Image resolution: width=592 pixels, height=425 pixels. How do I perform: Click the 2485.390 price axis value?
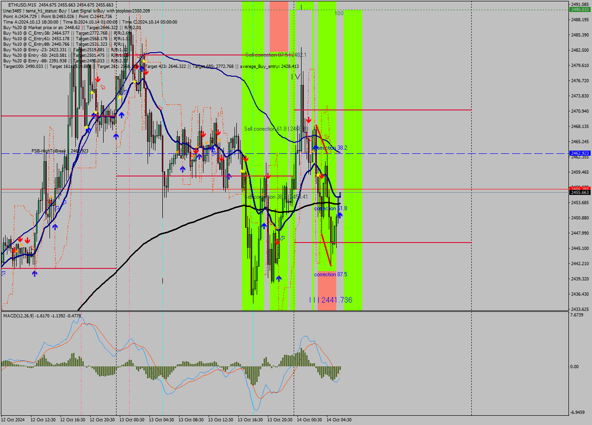click(581, 35)
